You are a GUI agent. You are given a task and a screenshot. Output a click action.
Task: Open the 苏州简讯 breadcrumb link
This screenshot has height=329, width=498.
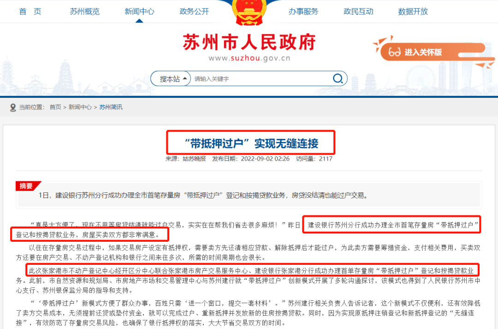(x=111, y=107)
